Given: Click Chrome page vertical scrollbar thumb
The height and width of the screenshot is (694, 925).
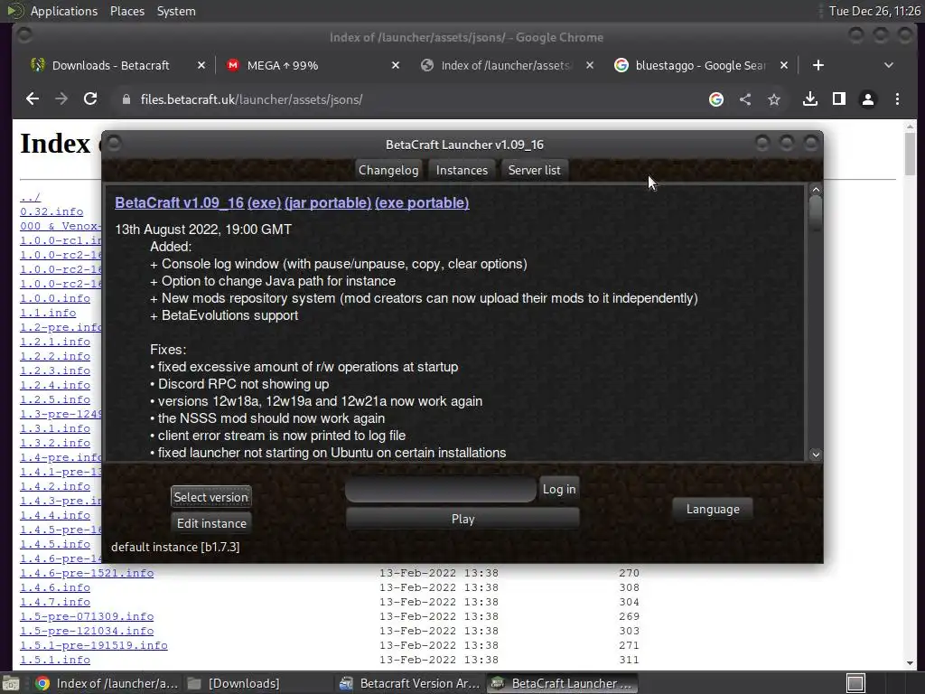Looking at the screenshot, I should 911,154.
